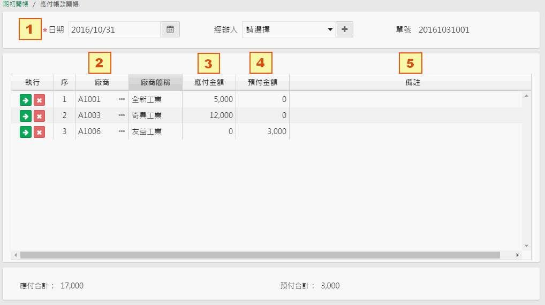Click the plus button beside 經辦人

point(344,29)
